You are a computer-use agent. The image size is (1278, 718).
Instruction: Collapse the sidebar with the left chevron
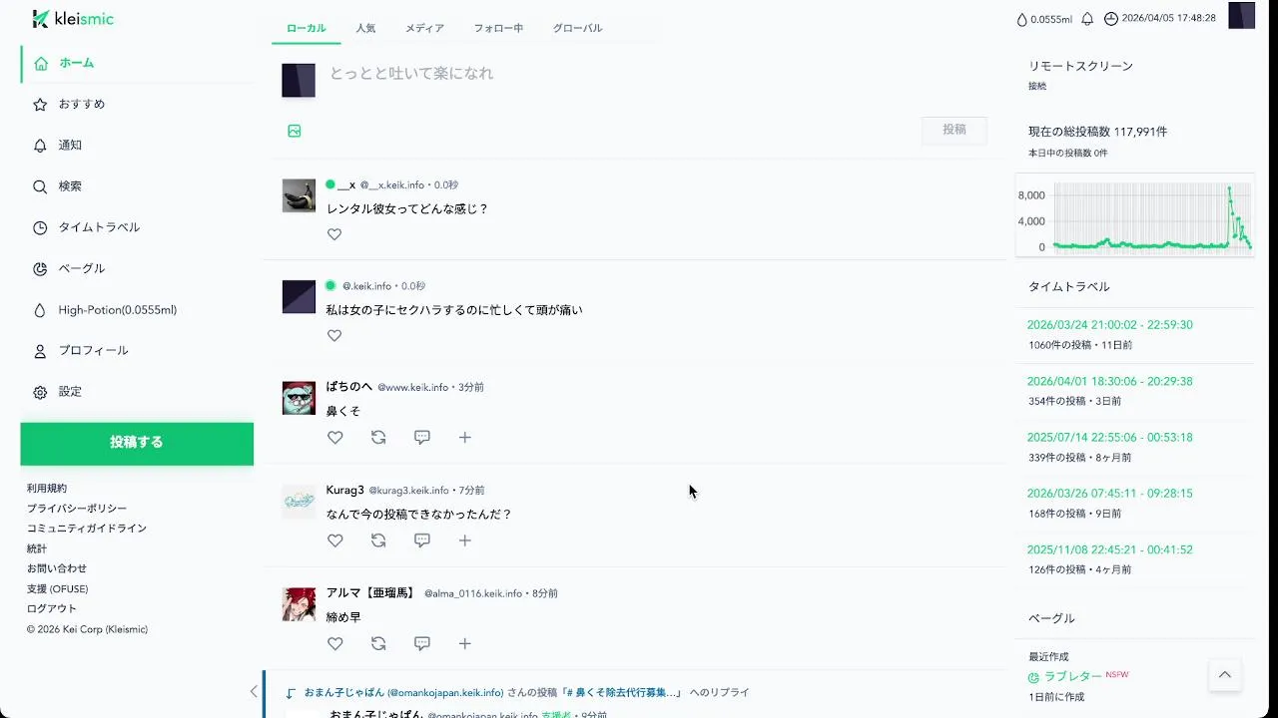tap(254, 691)
